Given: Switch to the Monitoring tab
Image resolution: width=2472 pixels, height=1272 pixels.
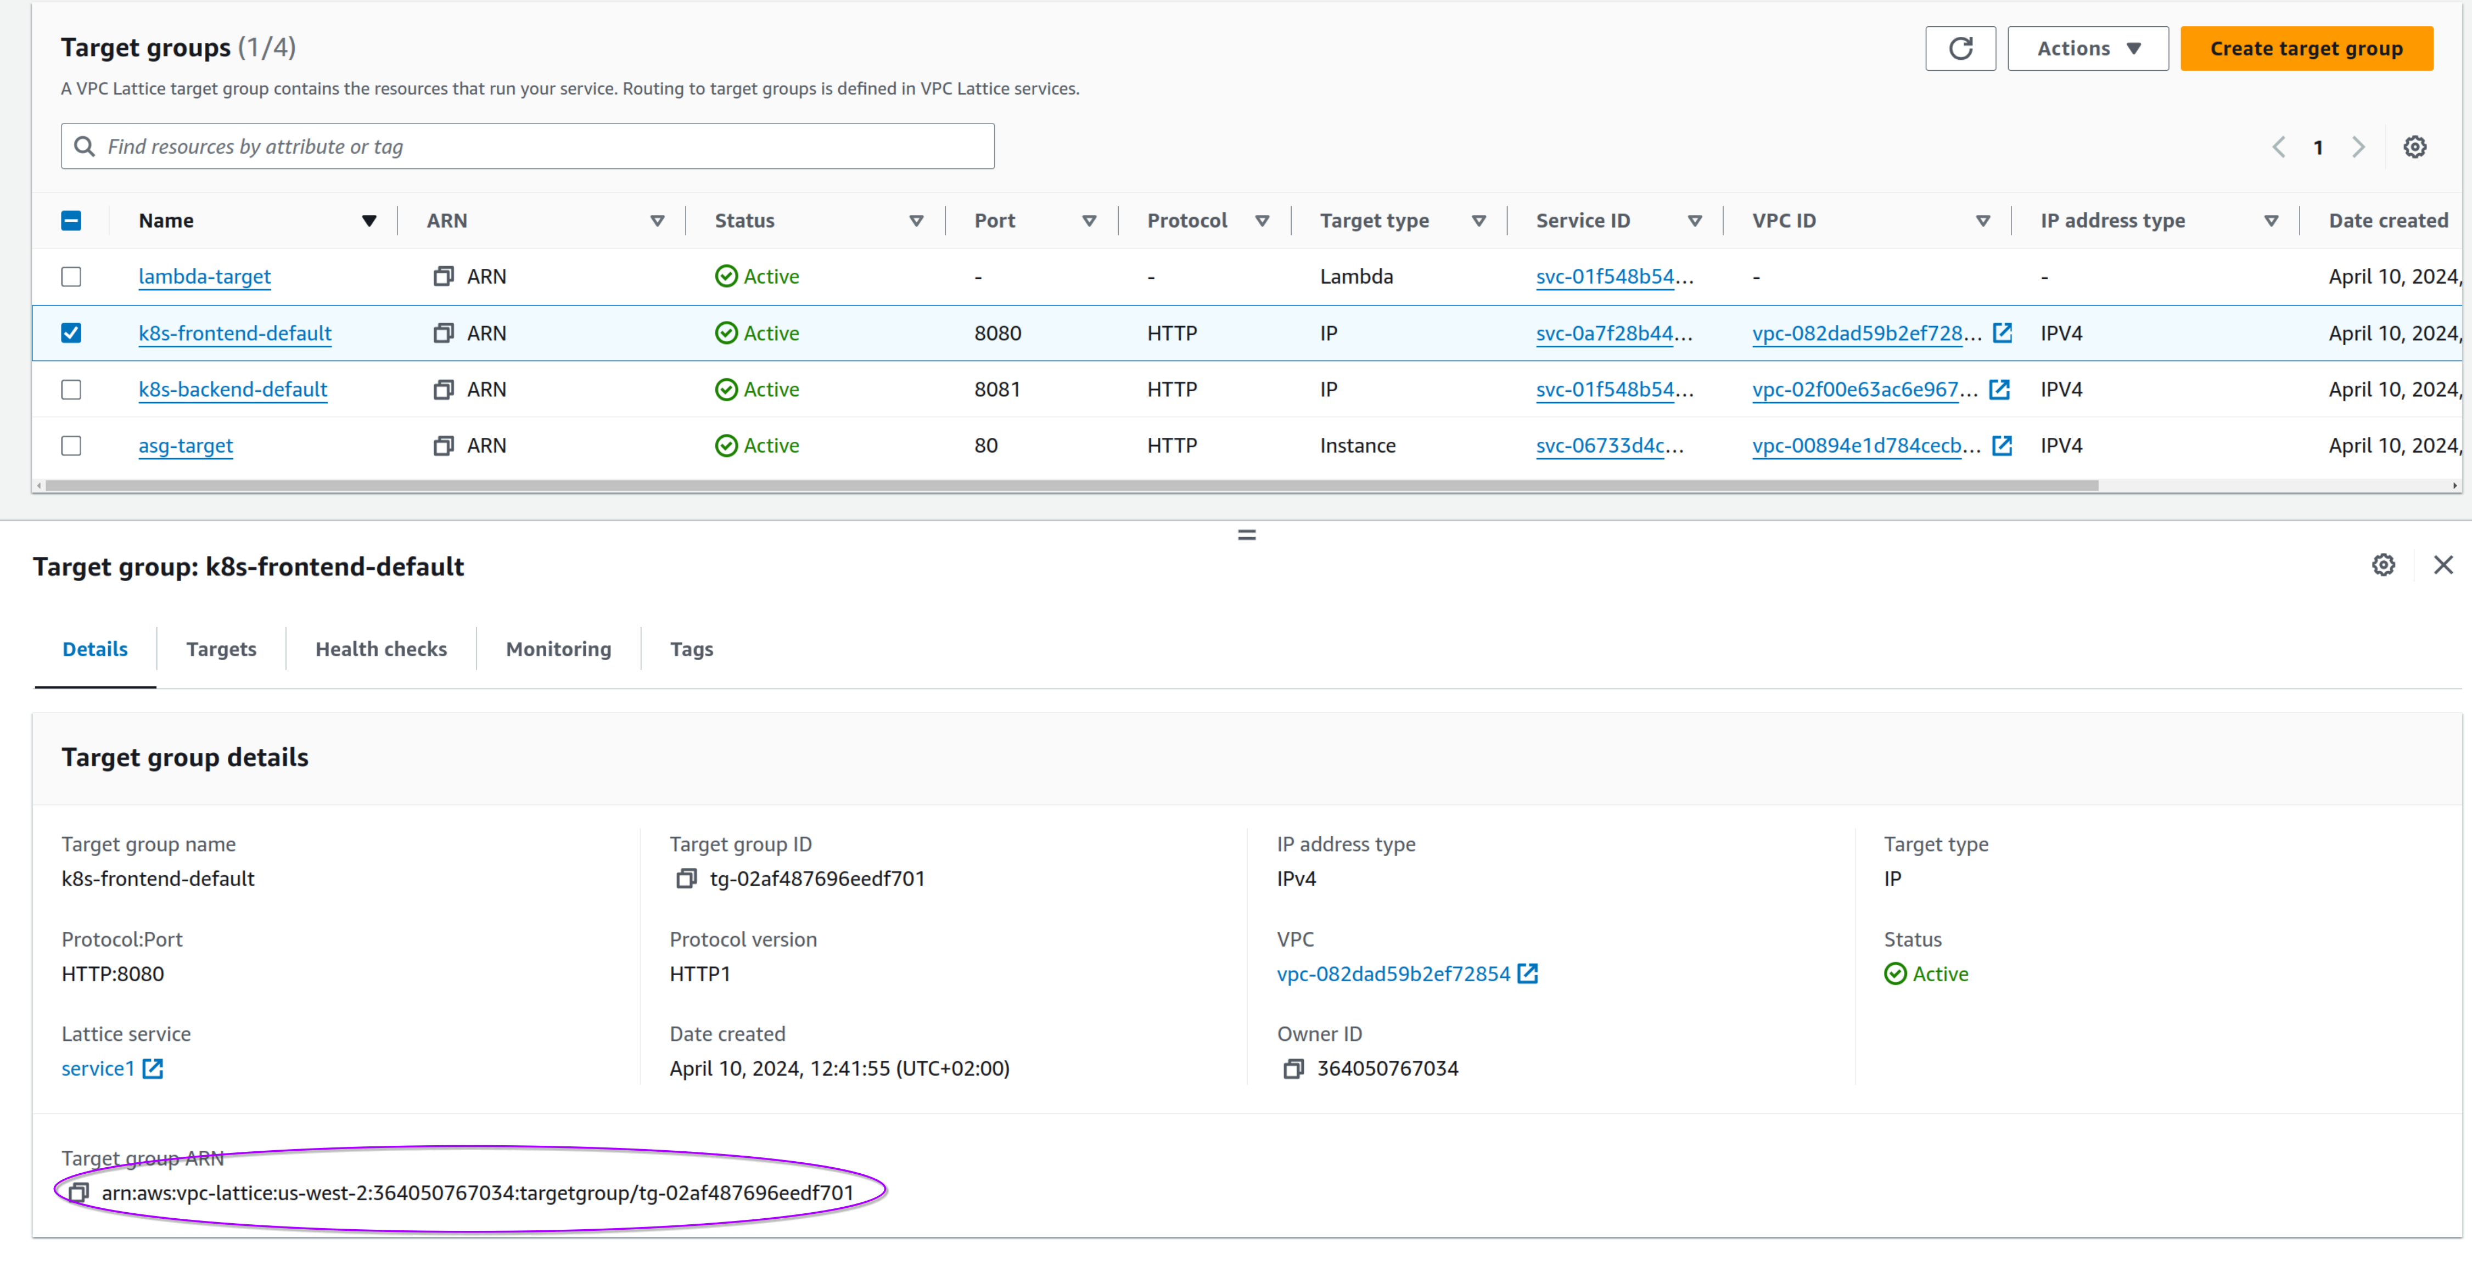Looking at the screenshot, I should click(x=558, y=649).
